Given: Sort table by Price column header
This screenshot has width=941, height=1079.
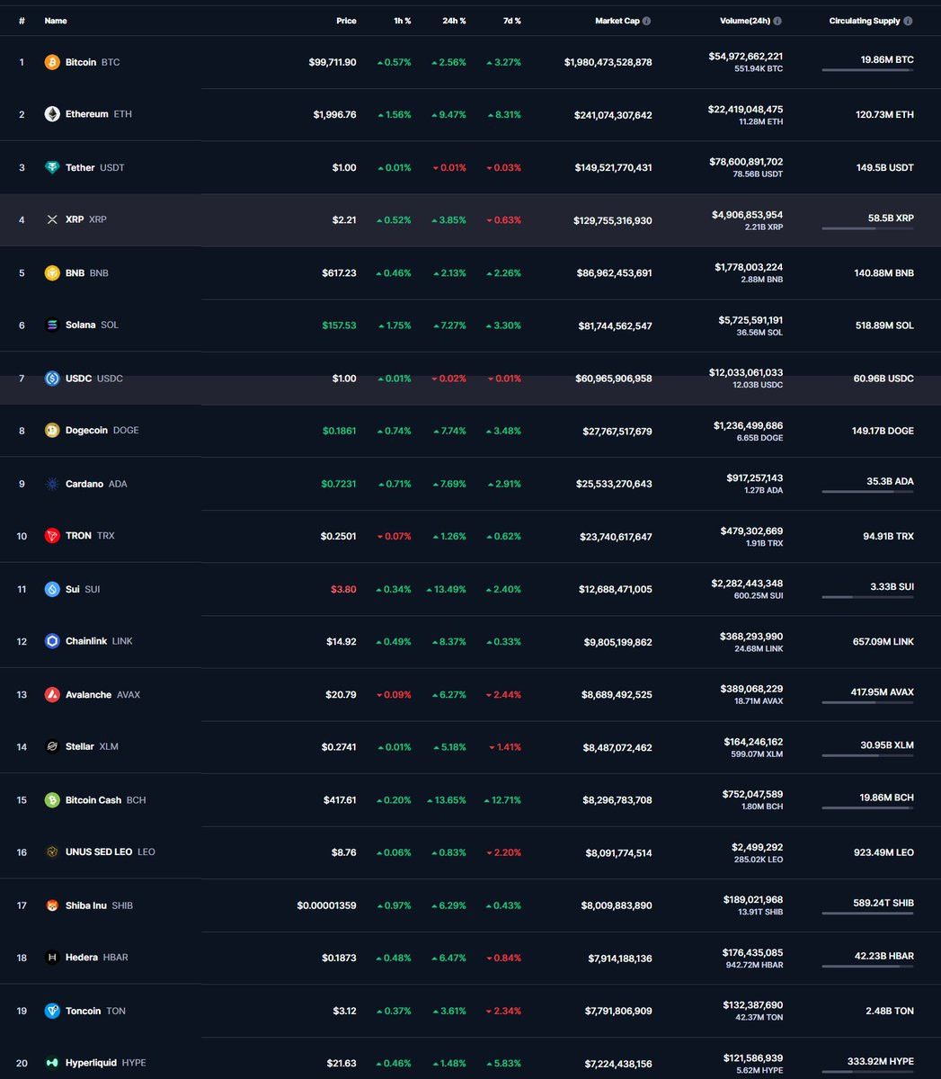Looking at the screenshot, I should (x=346, y=21).
